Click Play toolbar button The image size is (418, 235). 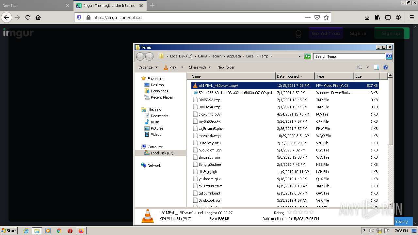click(170, 67)
